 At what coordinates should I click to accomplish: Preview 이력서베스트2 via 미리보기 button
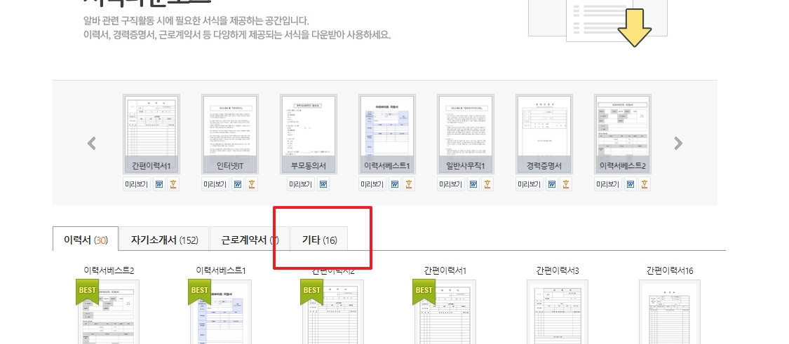[608, 184]
